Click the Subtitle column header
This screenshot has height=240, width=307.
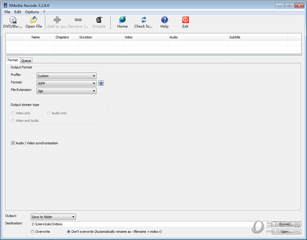pos(258,37)
